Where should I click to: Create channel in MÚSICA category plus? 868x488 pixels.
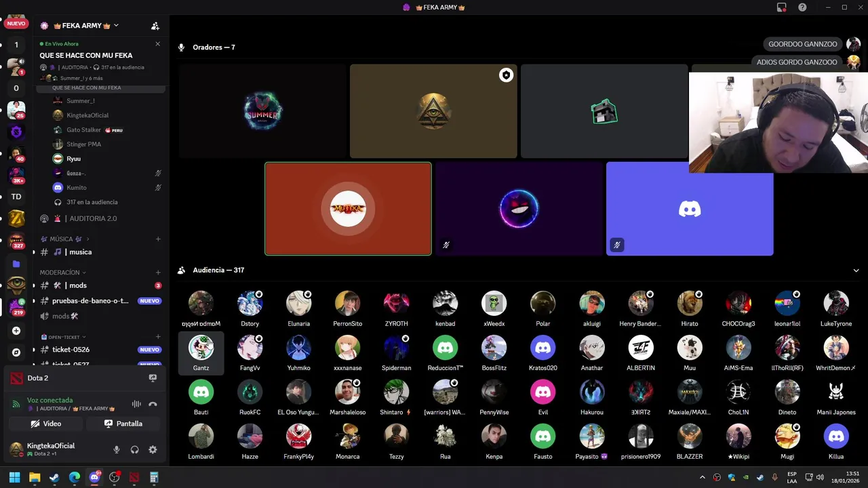pyautogui.click(x=158, y=239)
